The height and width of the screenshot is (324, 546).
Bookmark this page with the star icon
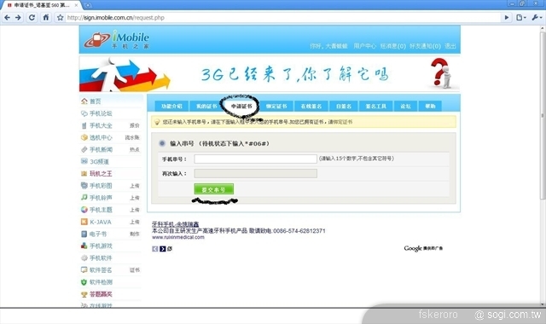60,17
